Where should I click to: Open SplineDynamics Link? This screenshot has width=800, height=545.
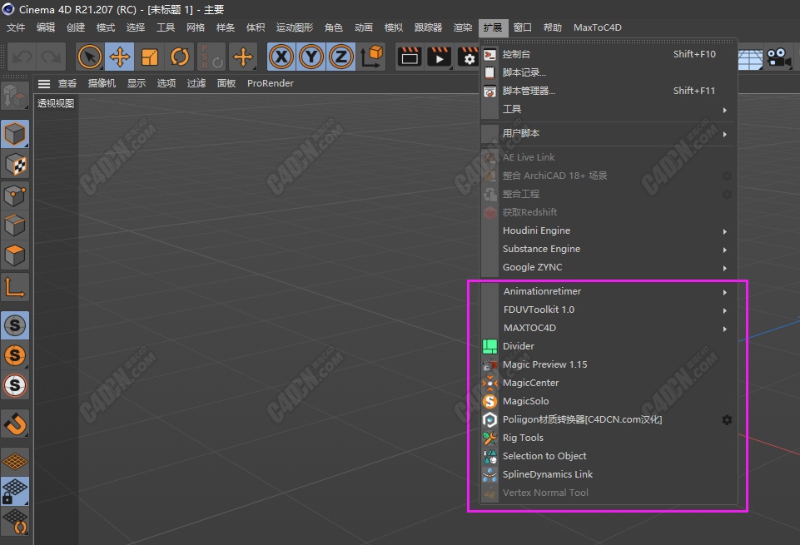click(x=609, y=474)
